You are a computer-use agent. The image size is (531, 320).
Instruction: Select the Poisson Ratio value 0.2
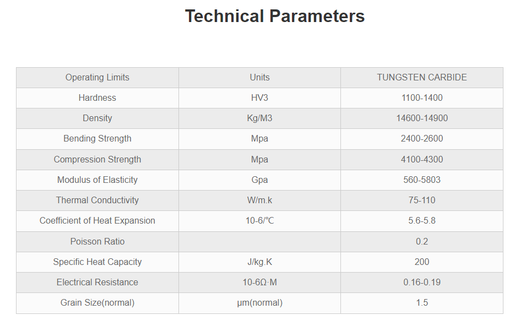(422, 241)
